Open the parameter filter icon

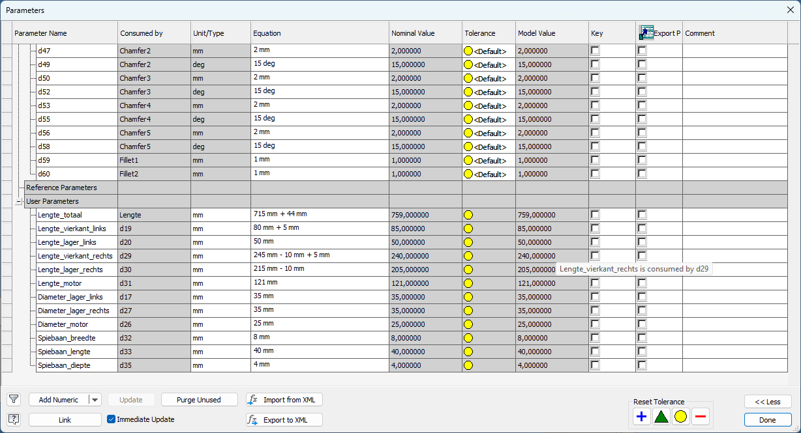click(x=13, y=399)
